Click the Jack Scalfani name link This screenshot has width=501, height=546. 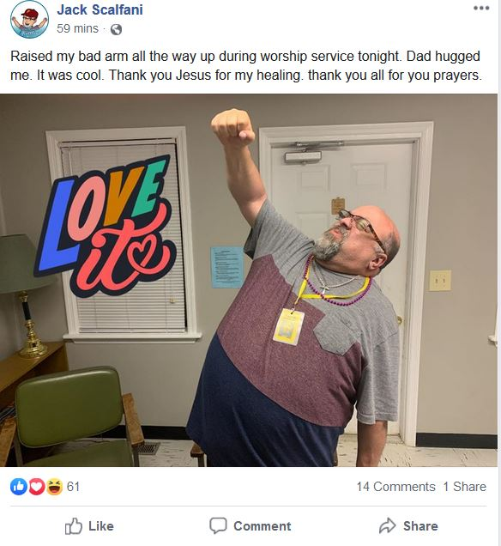100,9
